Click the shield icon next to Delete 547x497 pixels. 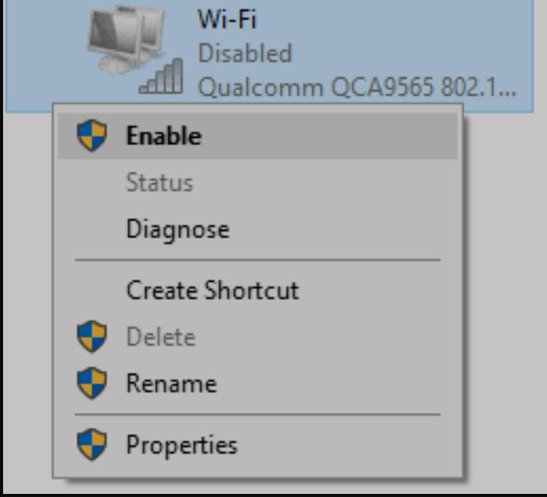(92, 336)
